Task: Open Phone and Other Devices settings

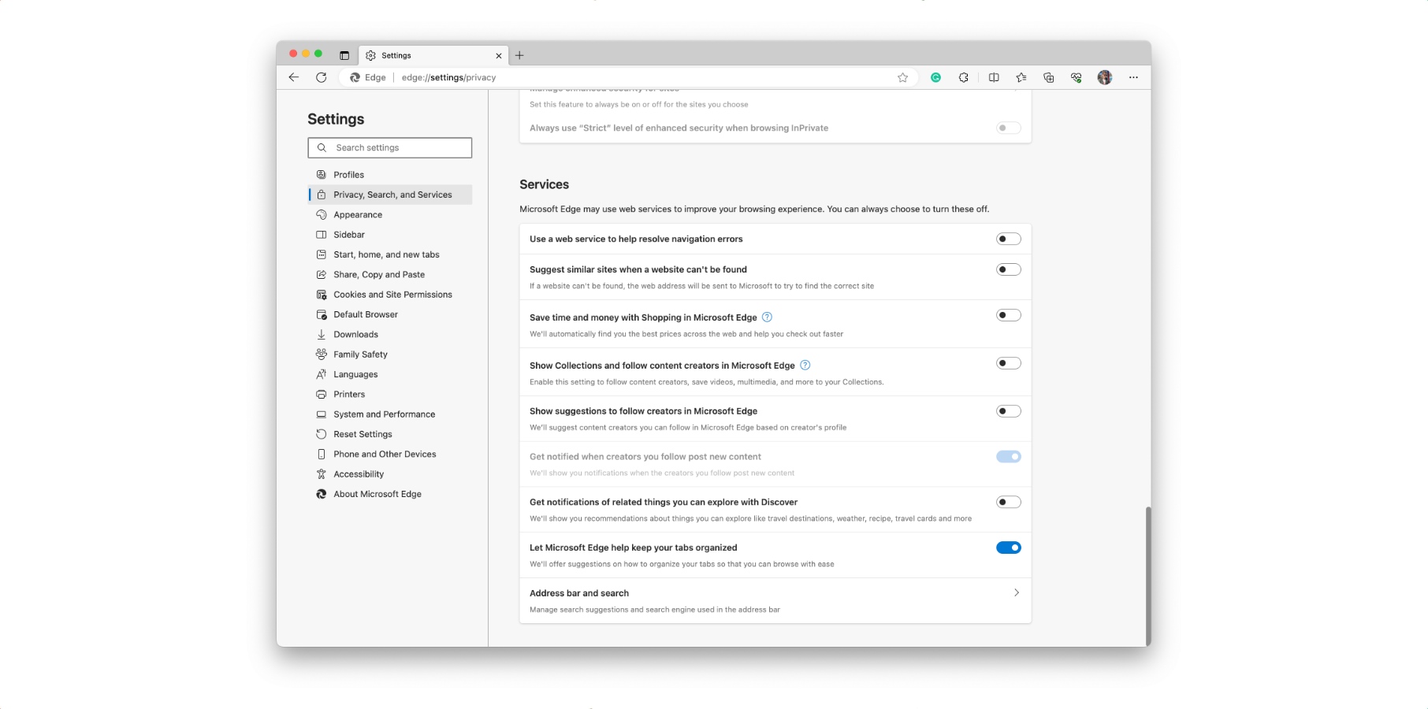Action: [x=390, y=454]
